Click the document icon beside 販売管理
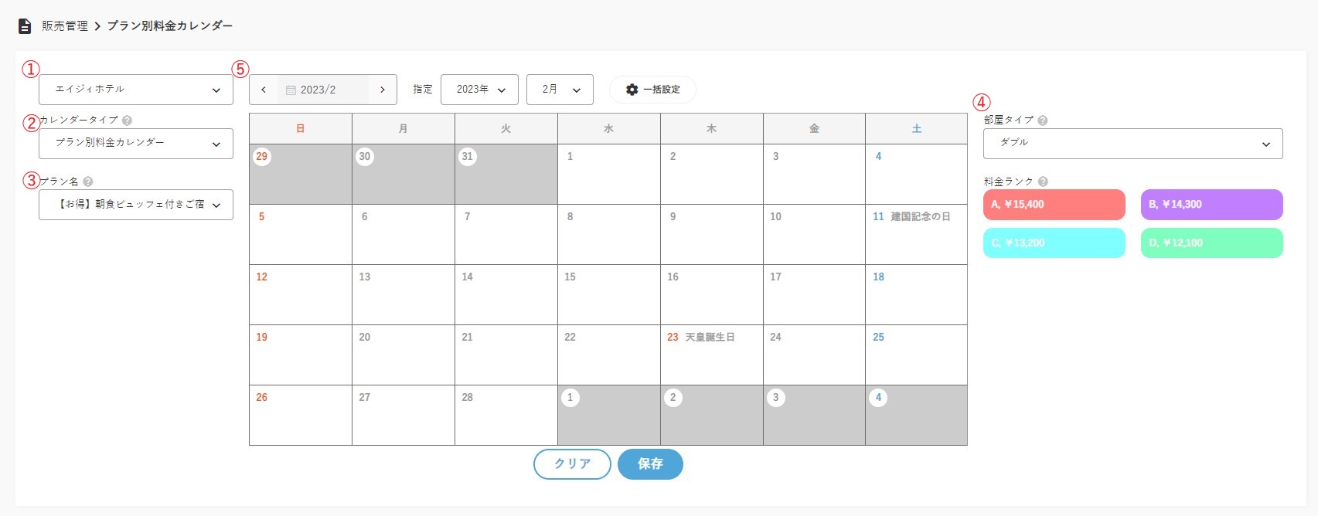This screenshot has height=516, width=1318. pos(25,26)
